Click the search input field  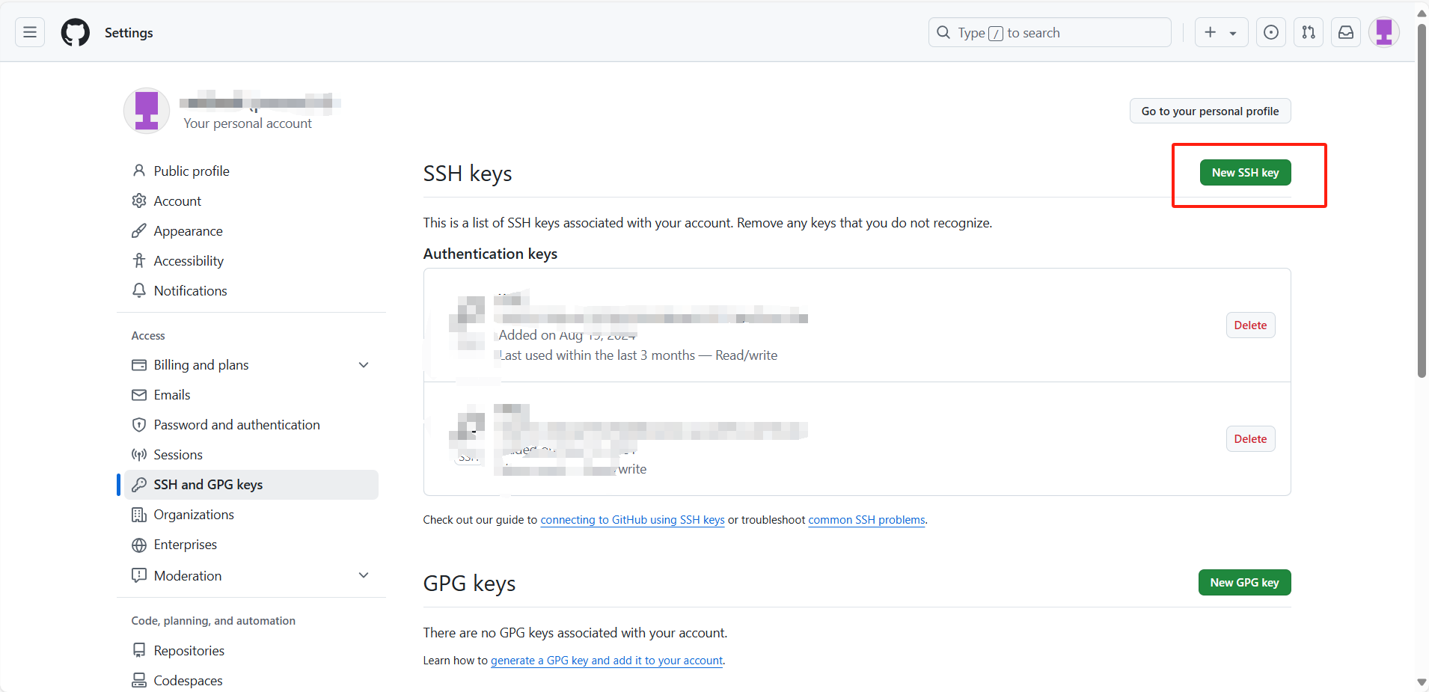tap(1049, 32)
